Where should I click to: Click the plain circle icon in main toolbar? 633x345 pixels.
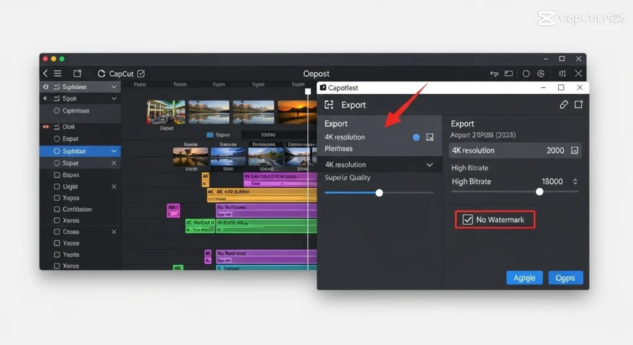526,73
